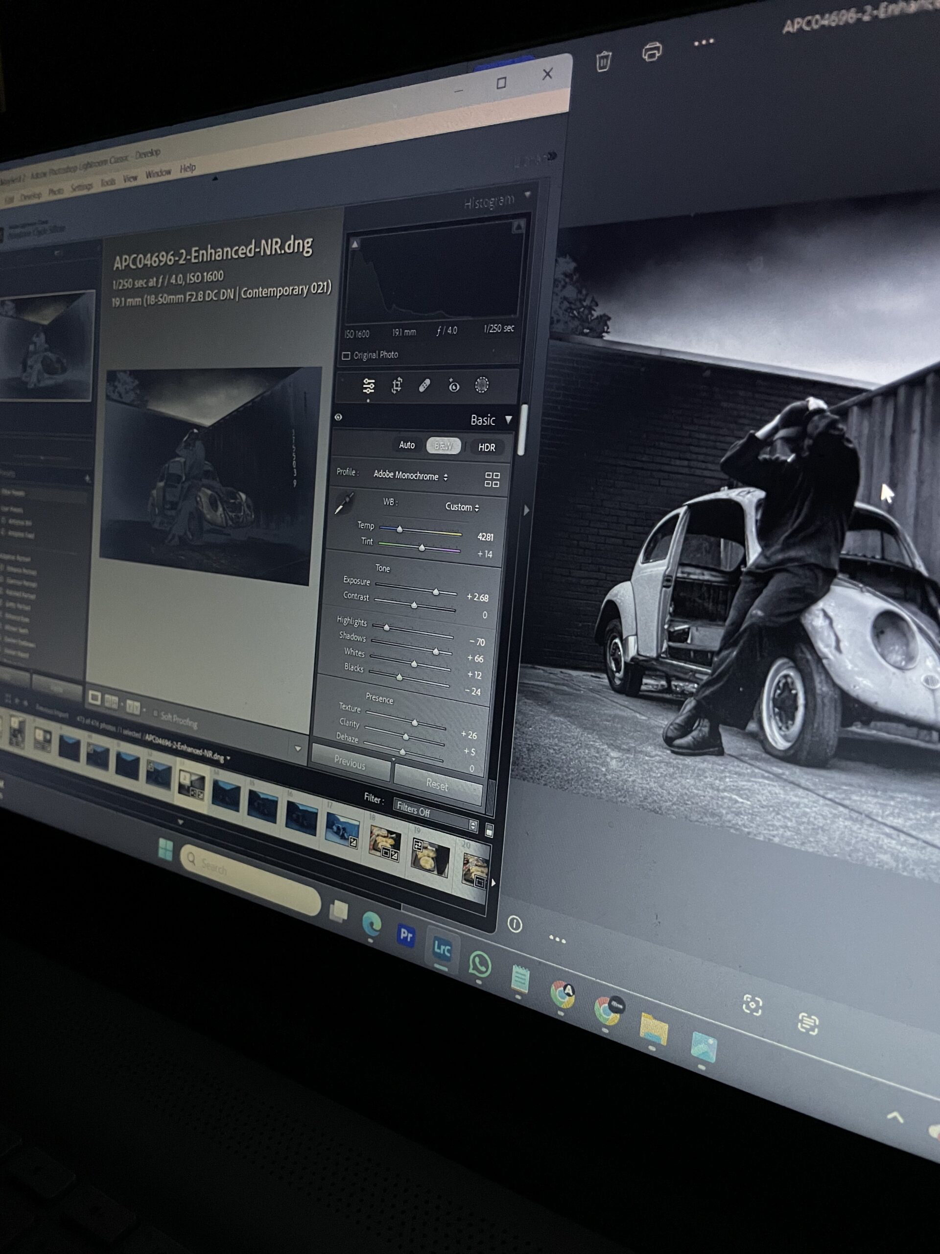Choose Before/After side-by-side view icon

112,703
